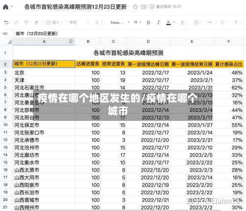Star this document as a favorite
The height and width of the screenshot is (211, 246).
point(135,7)
